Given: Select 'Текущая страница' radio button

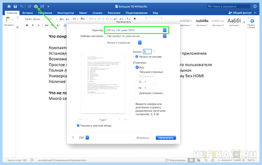Looking at the screenshot, I should 137,72.
